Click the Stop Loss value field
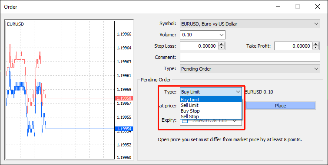 tap(199, 46)
